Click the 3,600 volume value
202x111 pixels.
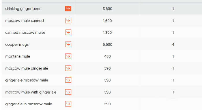coord(107,9)
